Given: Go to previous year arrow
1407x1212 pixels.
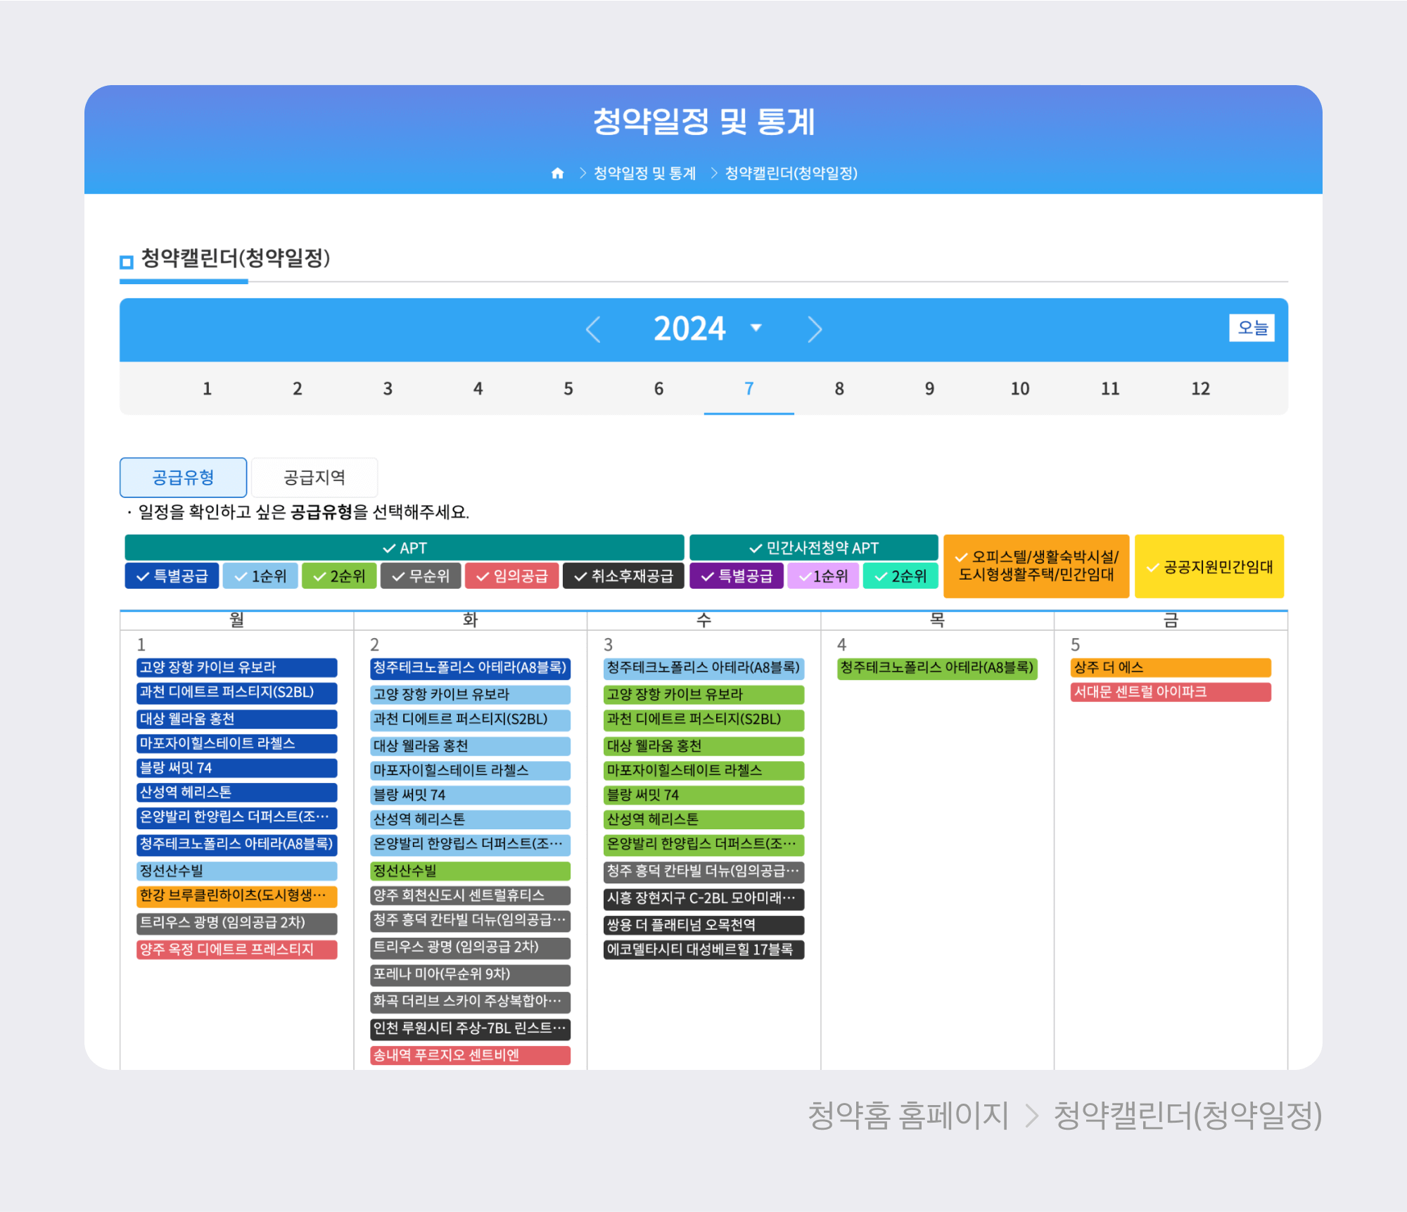Looking at the screenshot, I should pos(593,328).
